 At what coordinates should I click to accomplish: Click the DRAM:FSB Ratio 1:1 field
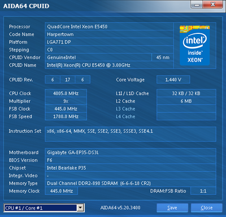(x=203, y=191)
